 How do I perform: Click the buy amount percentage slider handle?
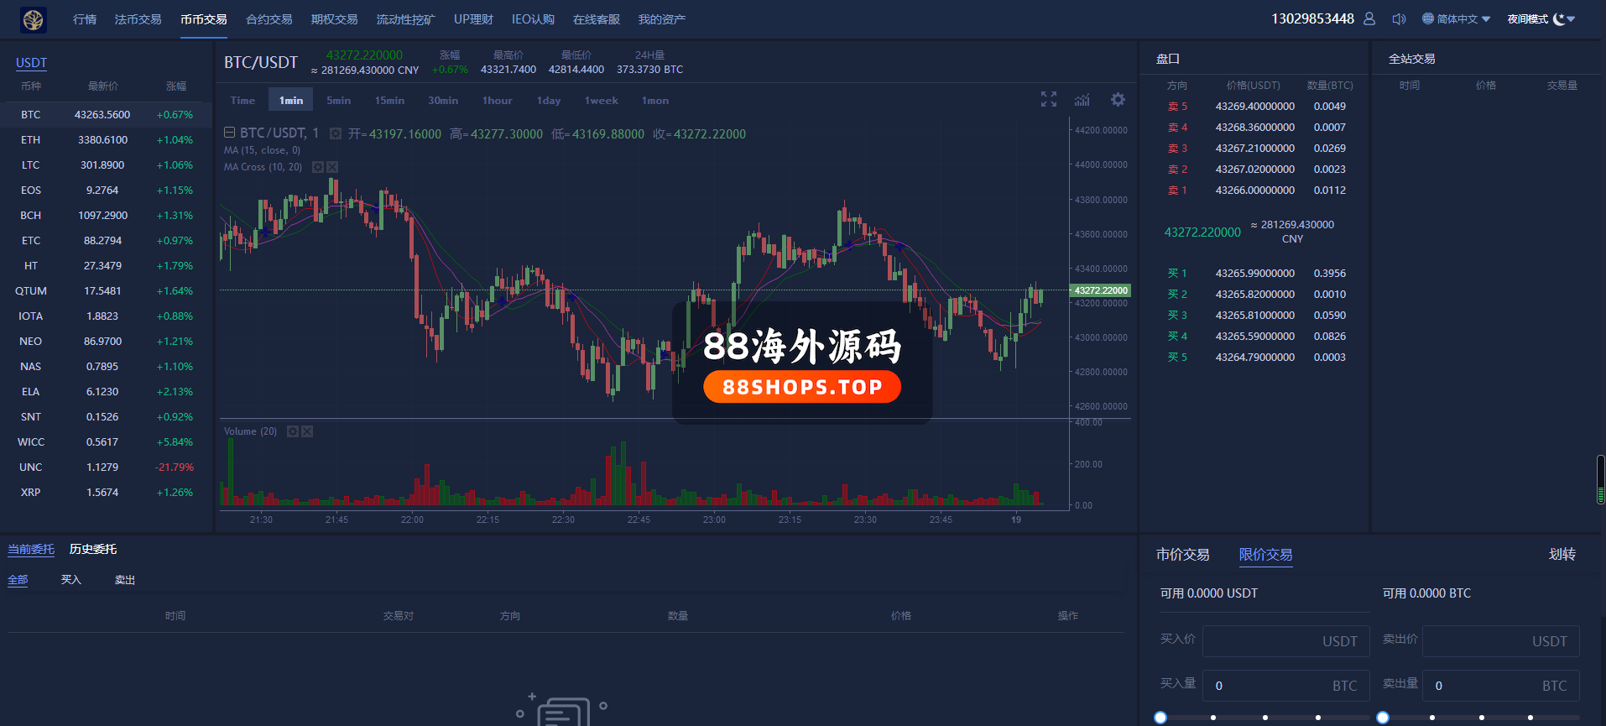pyautogui.click(x=1160, y=718)
